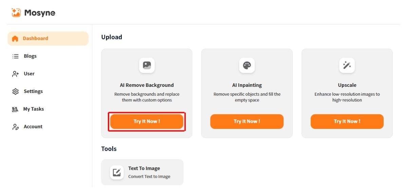Click the Settings gear icon
Viewport: 407px width, 190px height.
click(x=15, y=92)
